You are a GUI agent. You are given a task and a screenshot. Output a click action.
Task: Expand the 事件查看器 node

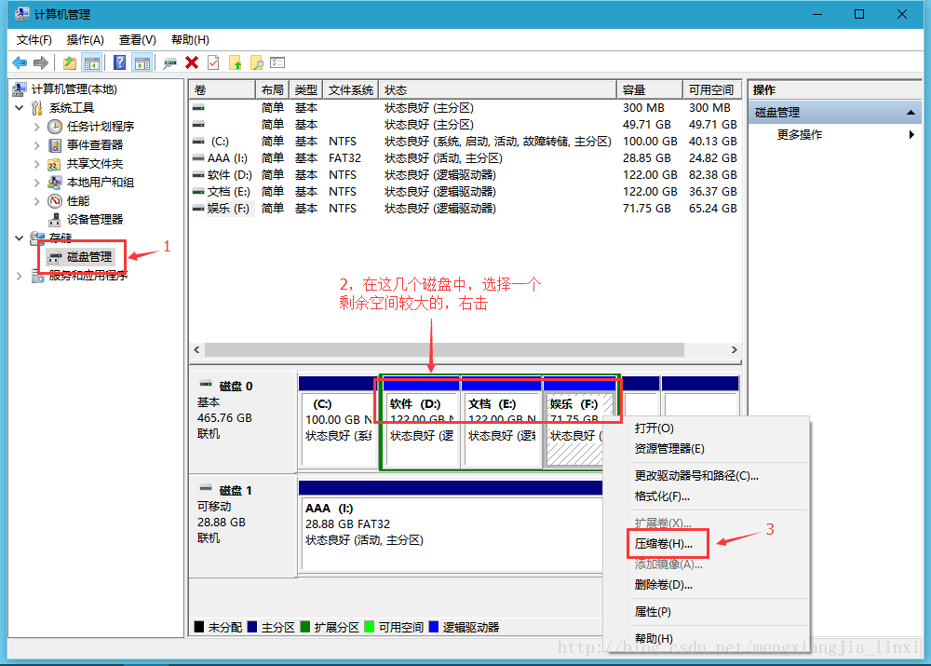click(x=37, y=145)
